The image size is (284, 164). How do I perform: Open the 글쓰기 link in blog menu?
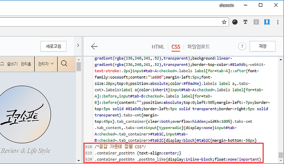pos(12,64)
